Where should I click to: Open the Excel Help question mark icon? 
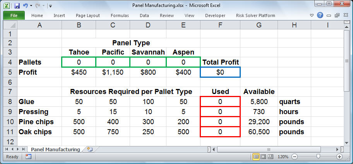click(320, 15)
